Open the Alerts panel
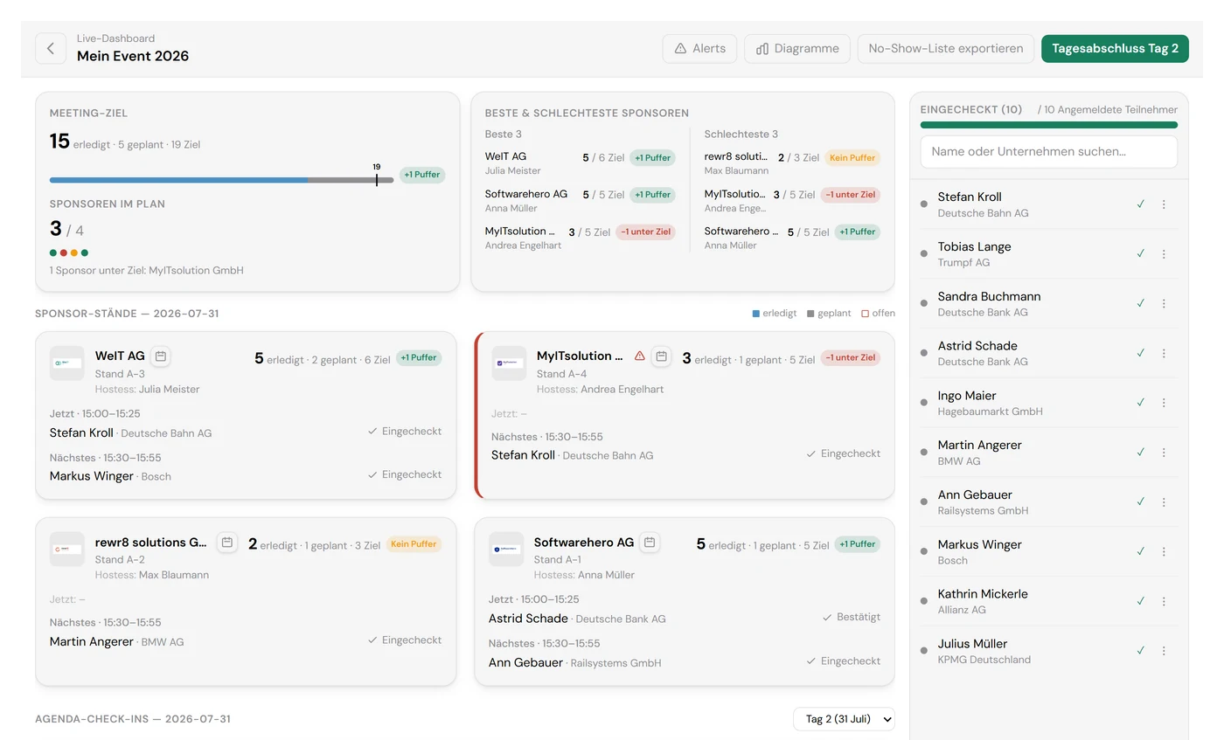 [699, 49]
